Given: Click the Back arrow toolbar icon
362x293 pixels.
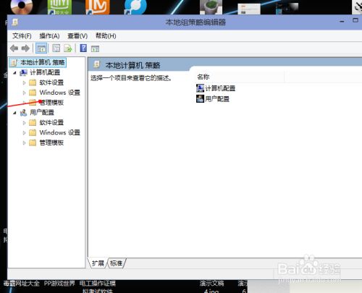Looking at the screenshot, I should 14,48.
